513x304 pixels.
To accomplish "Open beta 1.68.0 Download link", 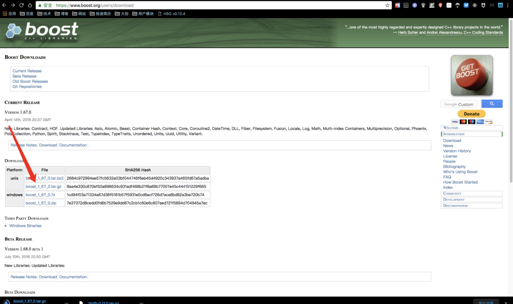I will pyautogui.click(x=48, y=277).
